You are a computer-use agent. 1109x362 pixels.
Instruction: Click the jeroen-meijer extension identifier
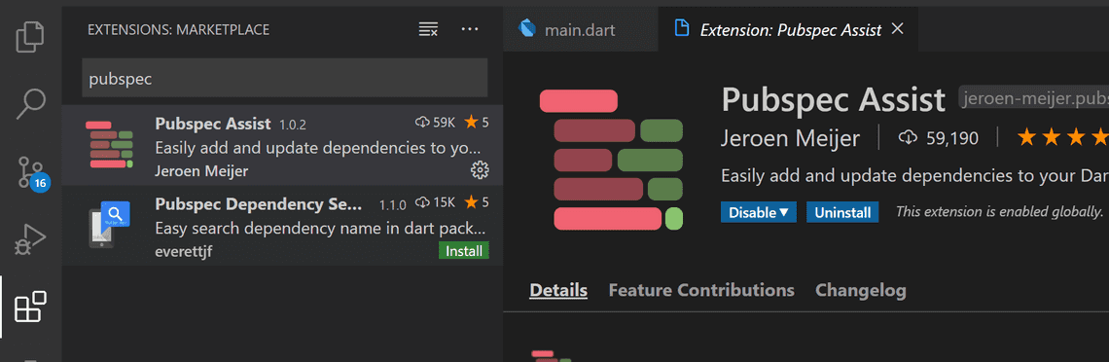pyautogui.click(x=1033, y=99)
